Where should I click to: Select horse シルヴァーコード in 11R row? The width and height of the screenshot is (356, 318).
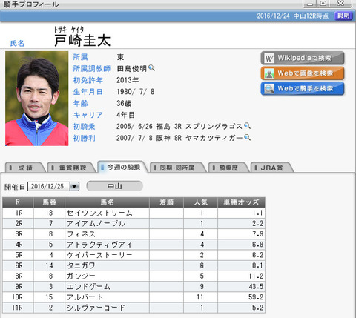[96, 308]
